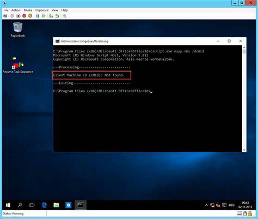Open the Windows Start menu
This screenshot has width=258, height=219.
pyautogui.click(x=8, y=205)
